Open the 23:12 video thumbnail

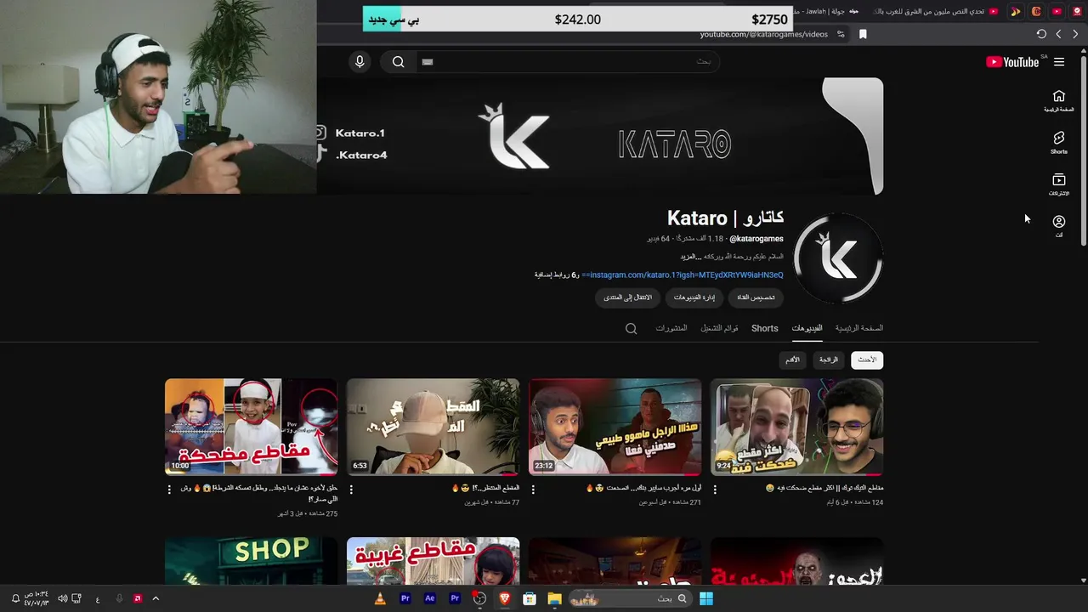tap(615, 427)
